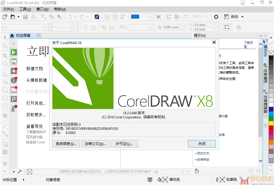The height and width of the screenshot is (186, 275).
Task: Click the What's New starburst icon
Action: click(x=14, y=71)
